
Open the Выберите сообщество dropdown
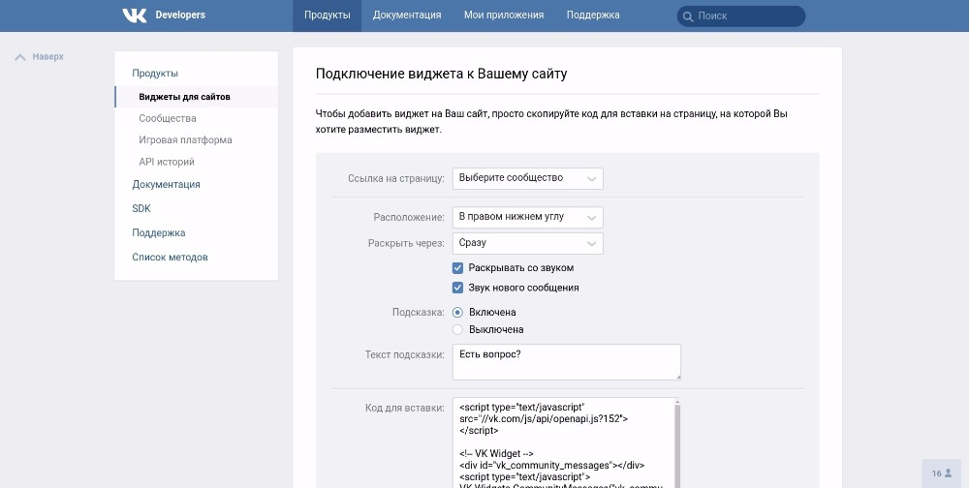click(x=528, y=178)
